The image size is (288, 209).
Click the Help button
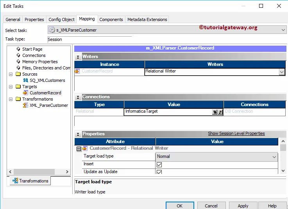[x=272, y=205]
